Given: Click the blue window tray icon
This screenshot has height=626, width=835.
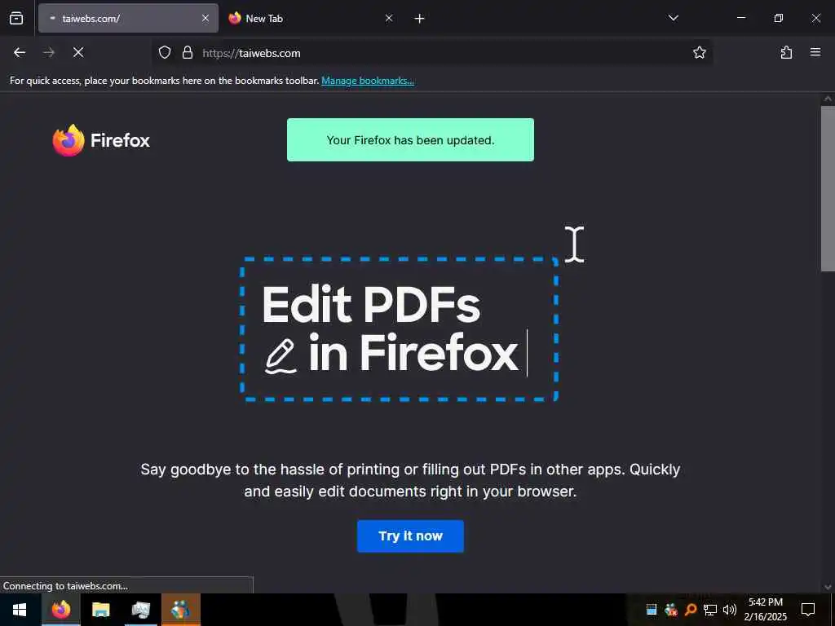Looking at the screenshot, I should tap(652, 610).
